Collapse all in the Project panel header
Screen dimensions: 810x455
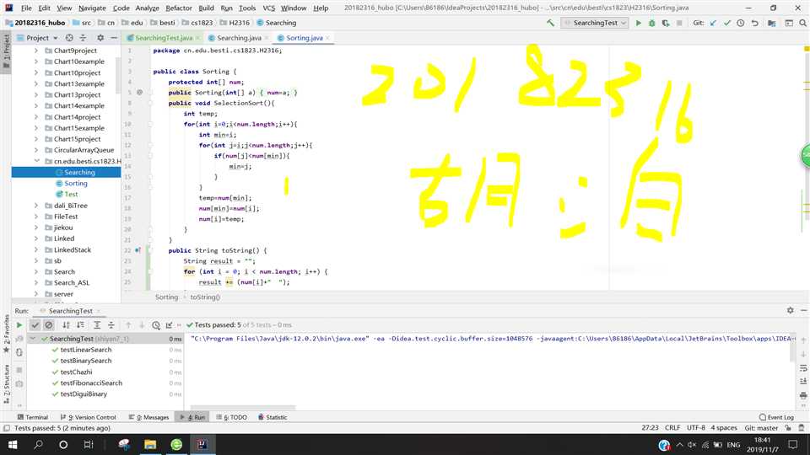84,38
